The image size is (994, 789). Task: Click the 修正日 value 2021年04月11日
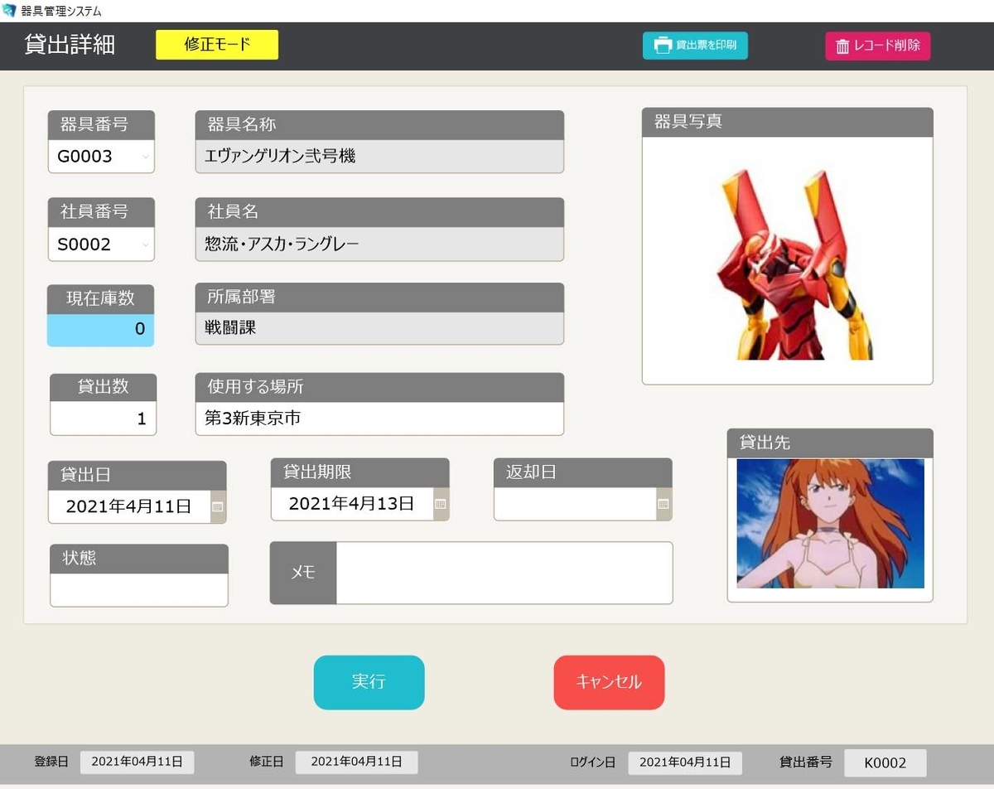[x=356, y=762]
